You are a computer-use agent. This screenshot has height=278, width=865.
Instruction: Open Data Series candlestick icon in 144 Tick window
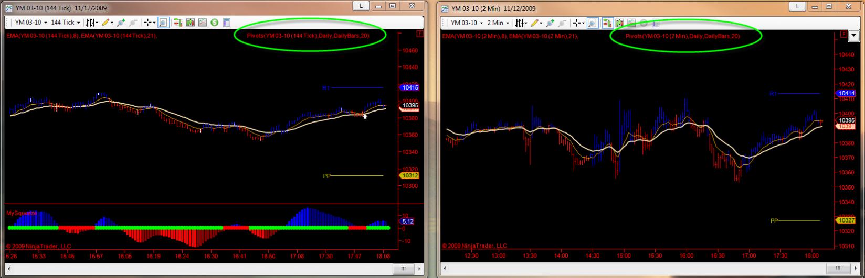190,23
